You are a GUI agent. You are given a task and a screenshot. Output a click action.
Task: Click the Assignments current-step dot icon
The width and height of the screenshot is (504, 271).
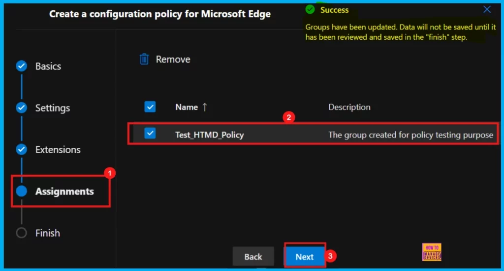click(22, 191)
